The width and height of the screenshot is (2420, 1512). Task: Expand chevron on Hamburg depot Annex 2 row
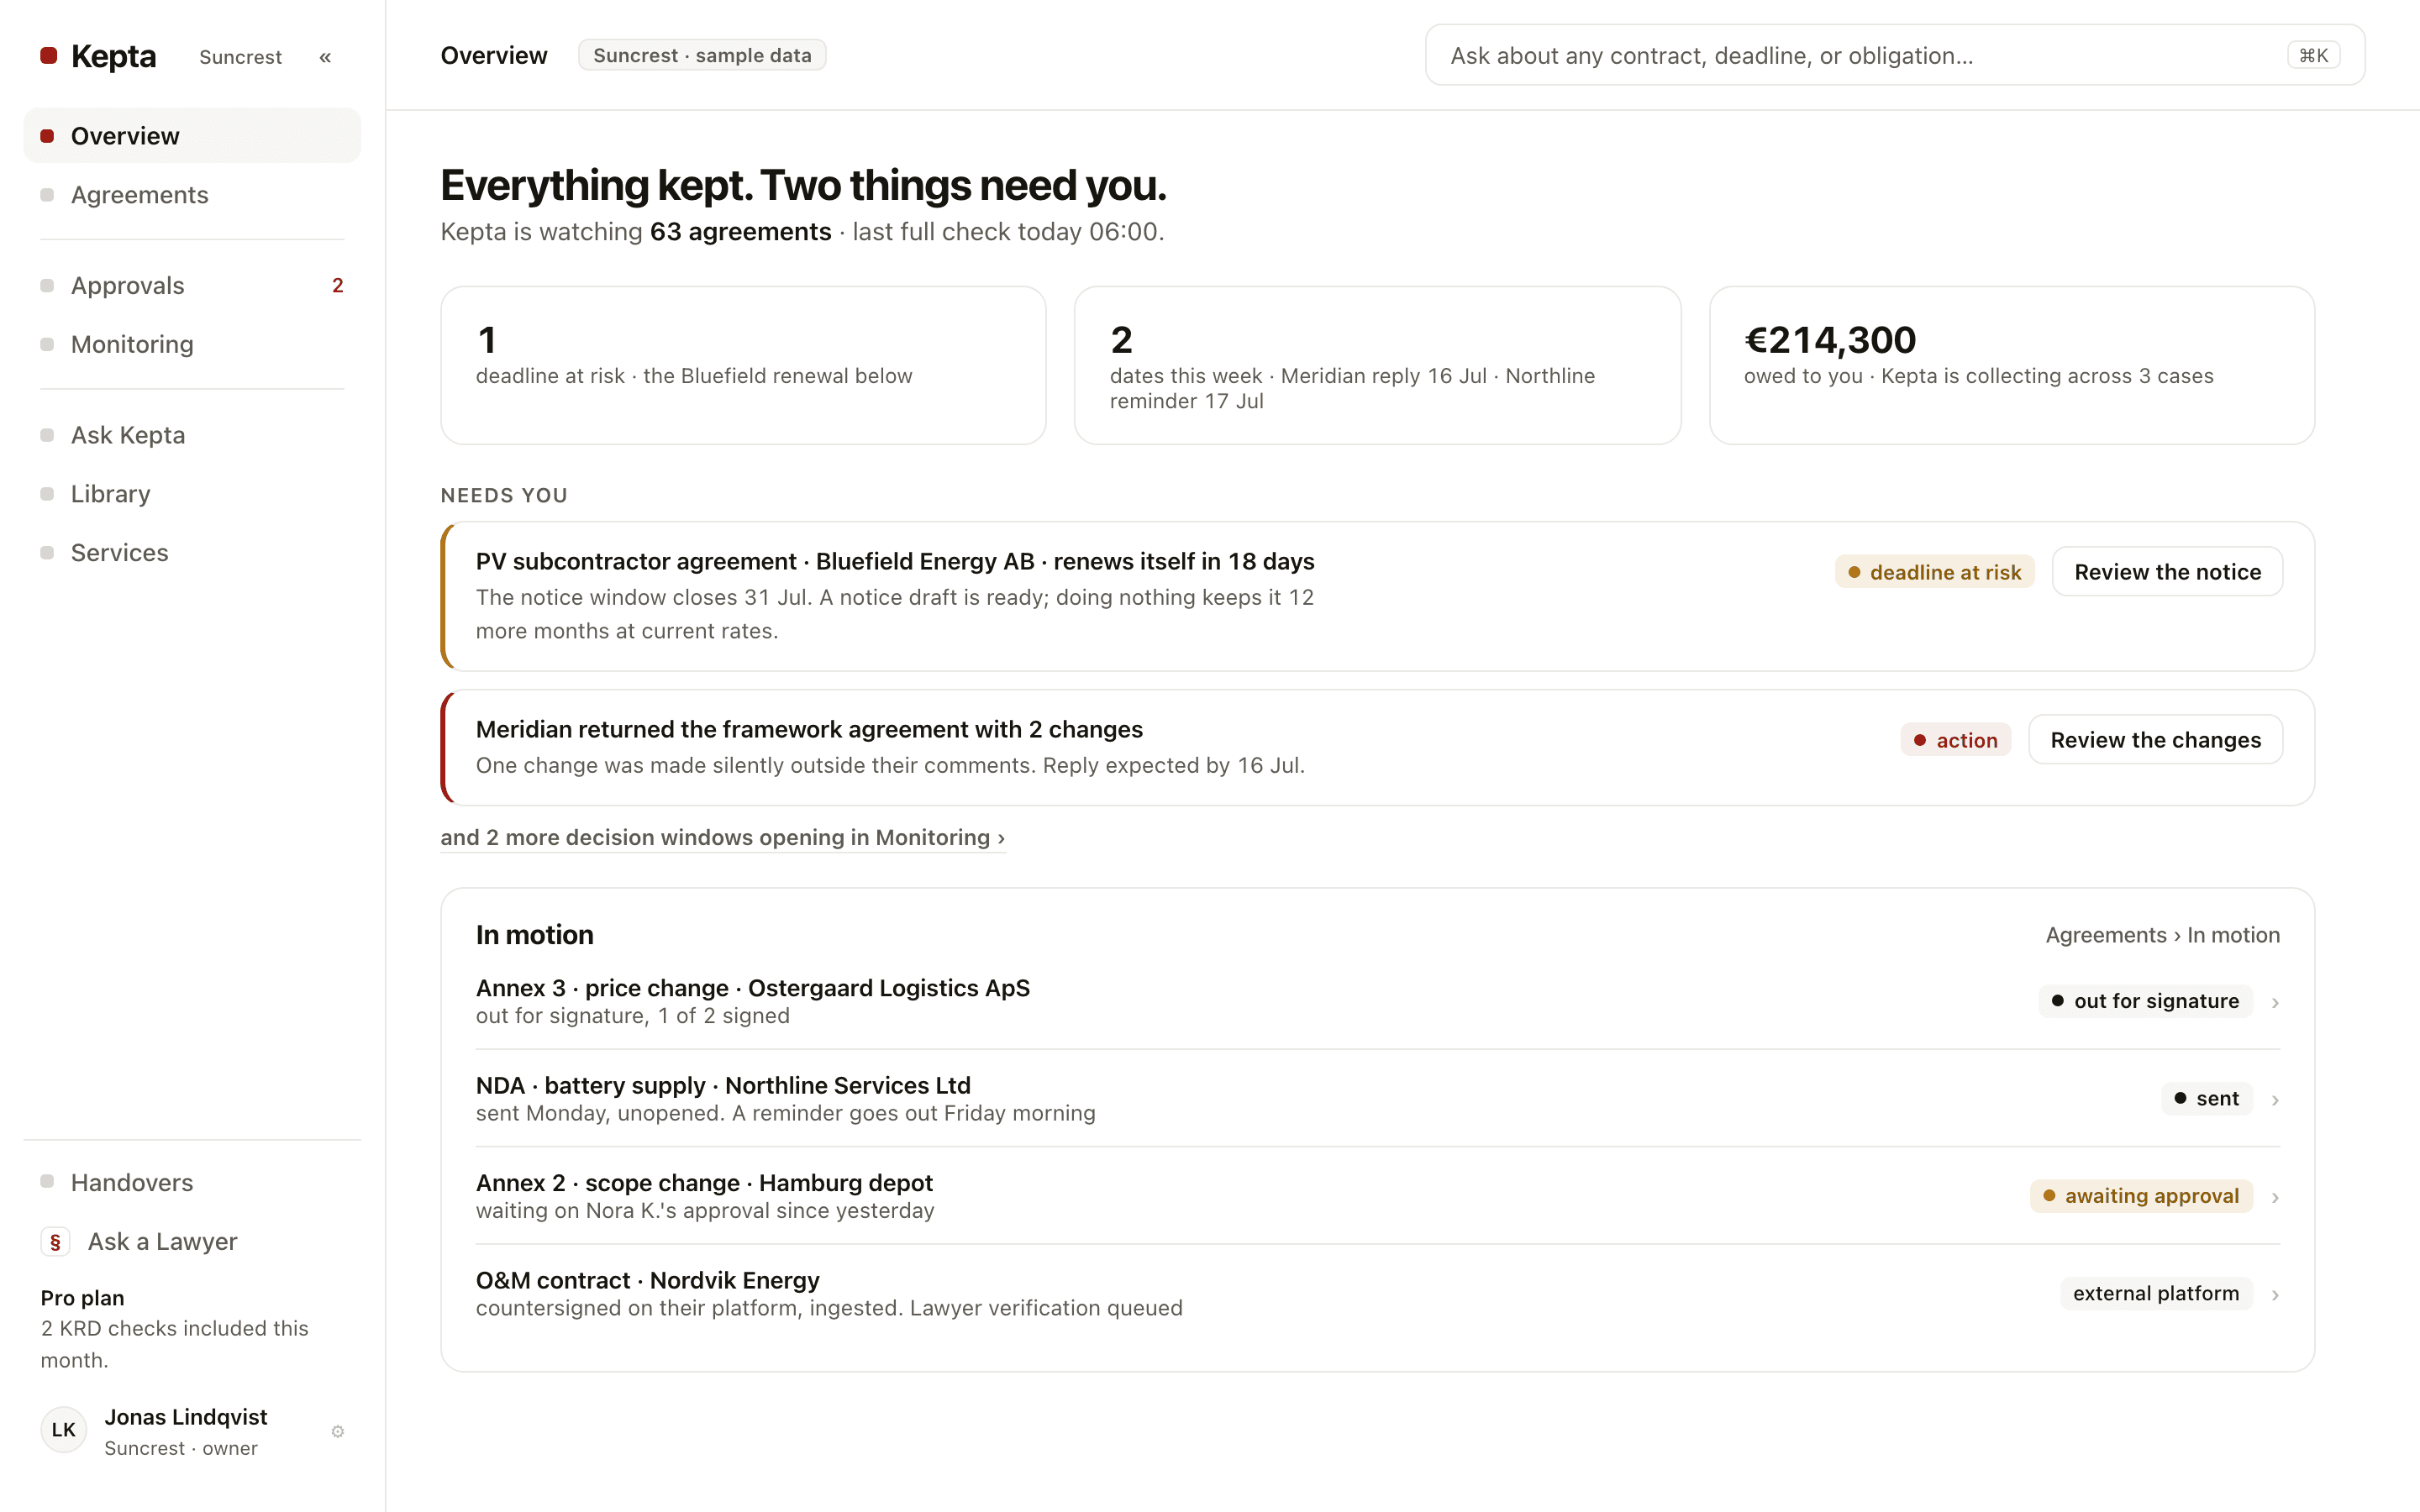[x=2275, y=1197]
